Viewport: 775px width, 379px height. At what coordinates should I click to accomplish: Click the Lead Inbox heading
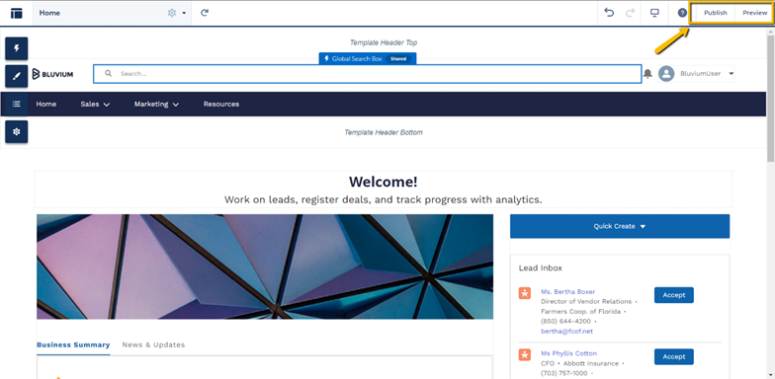coord(540,268)
